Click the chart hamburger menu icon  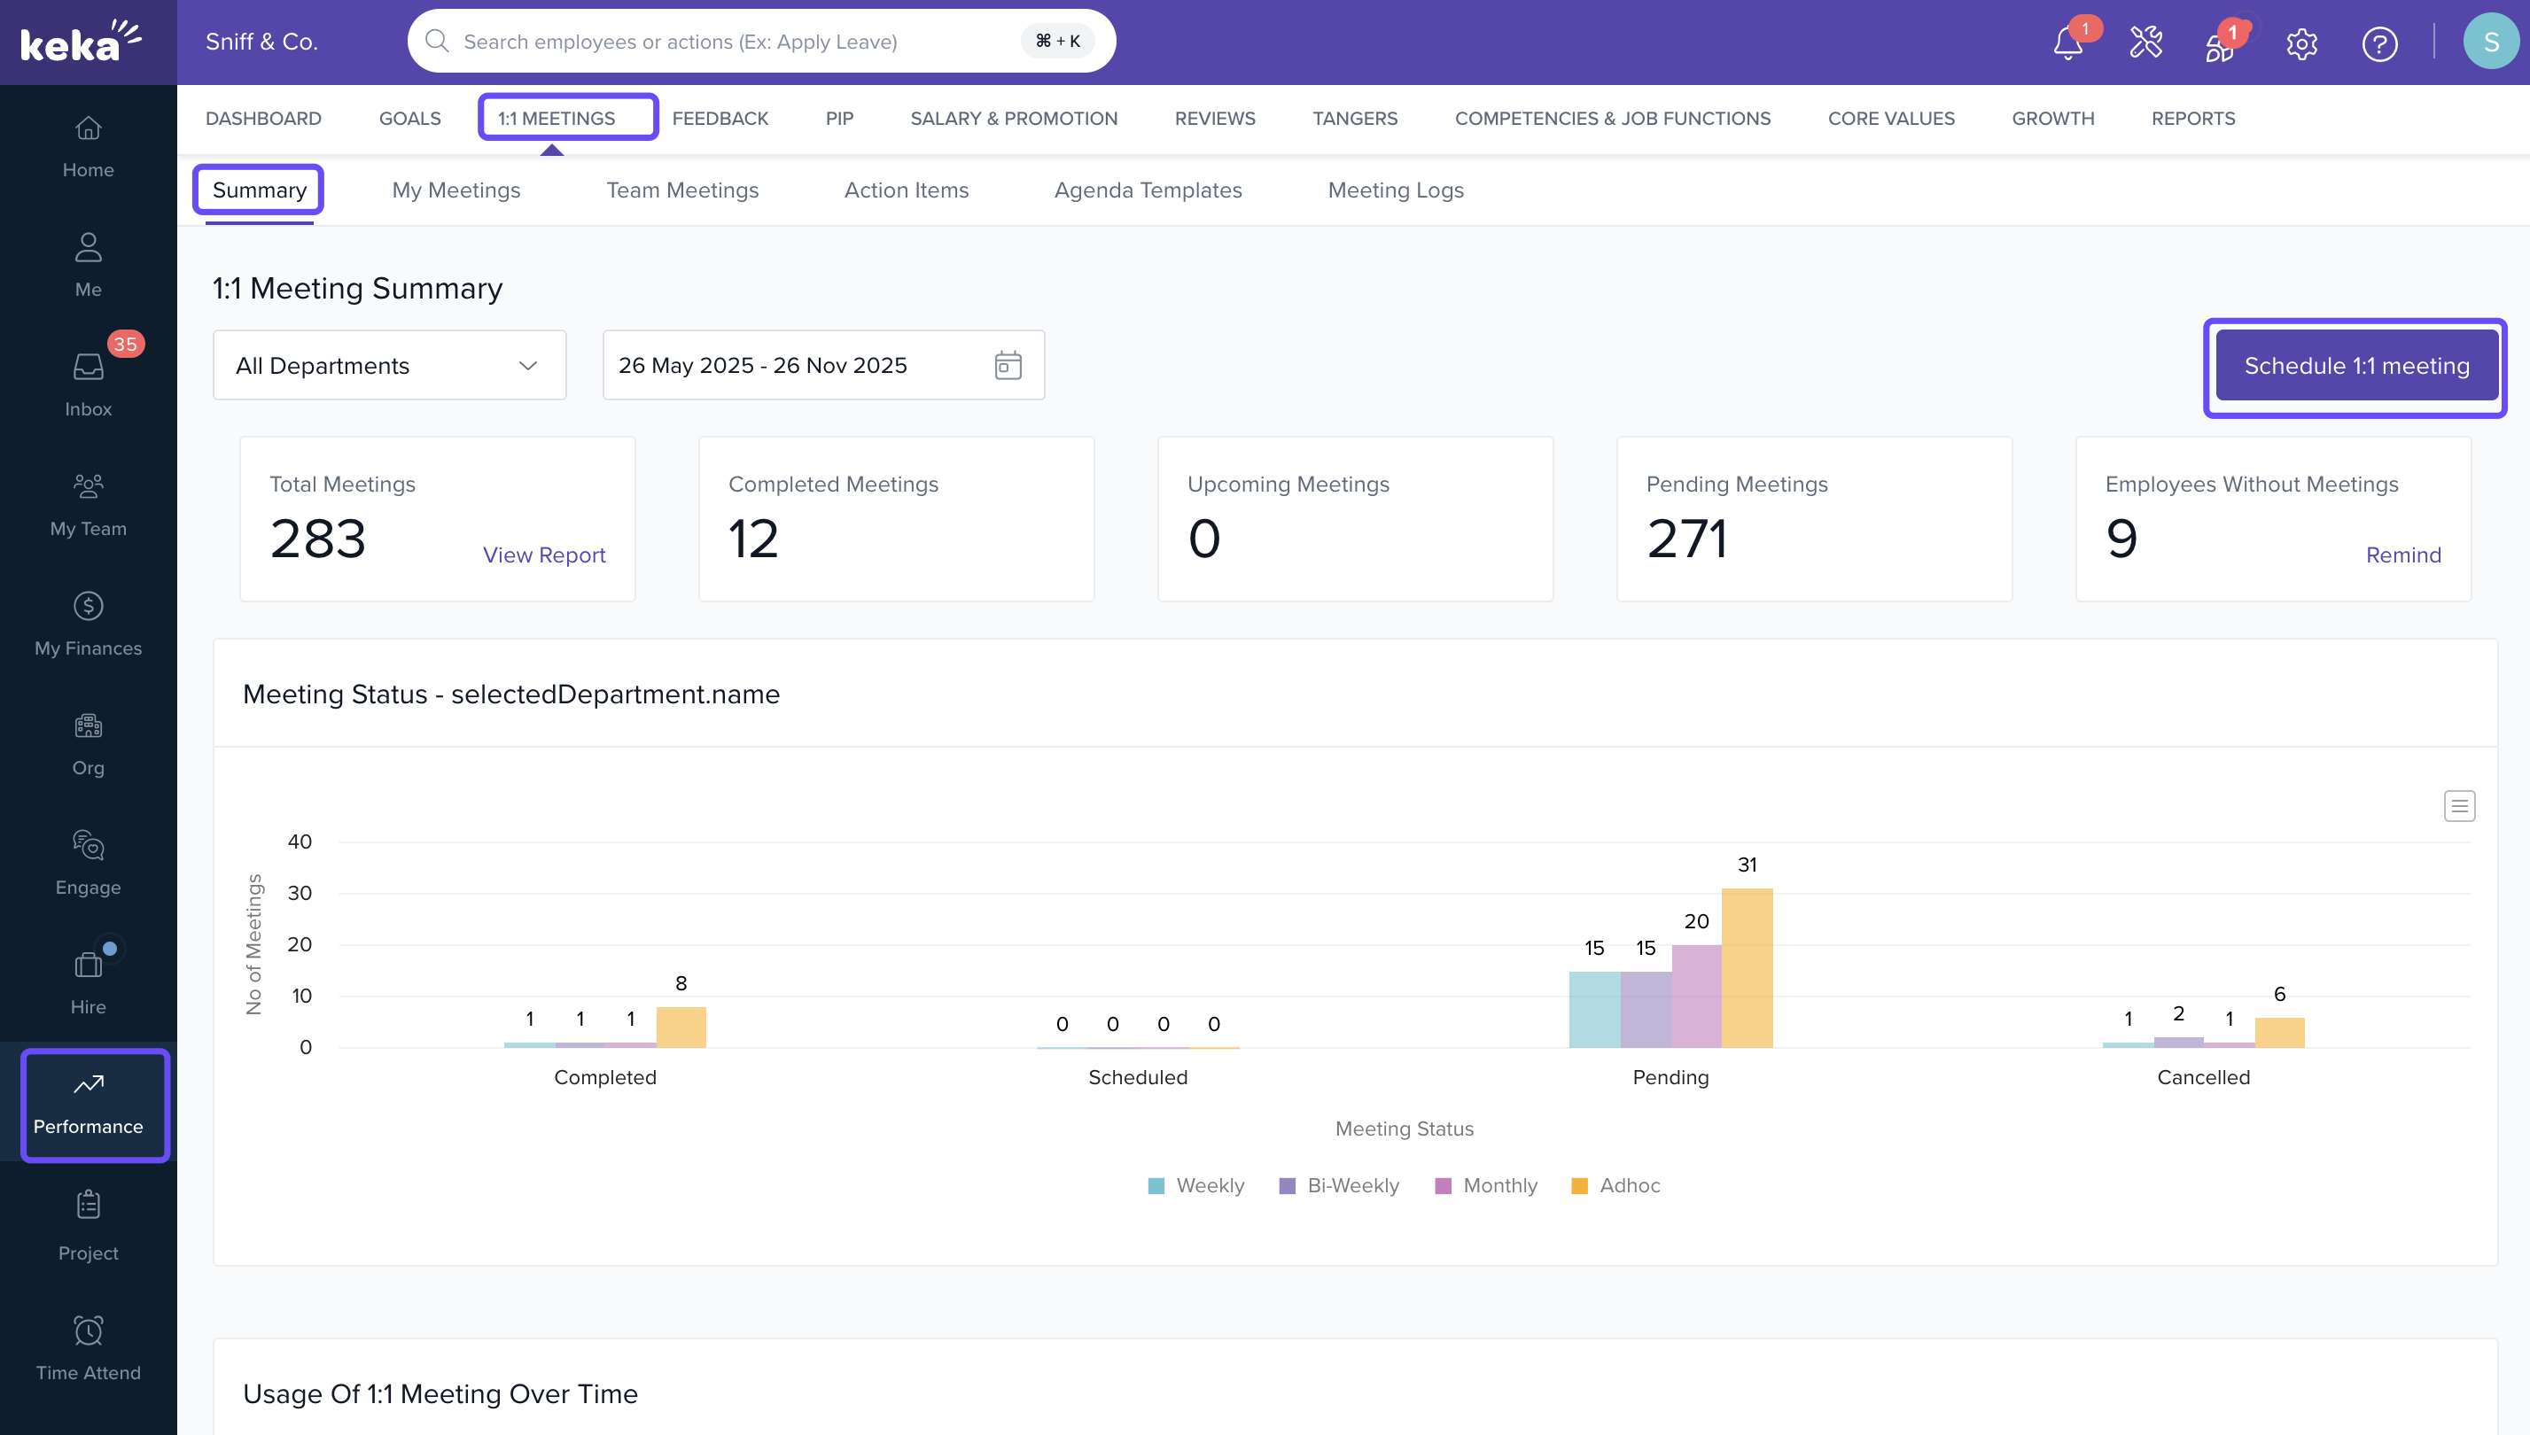[2459, 806]
